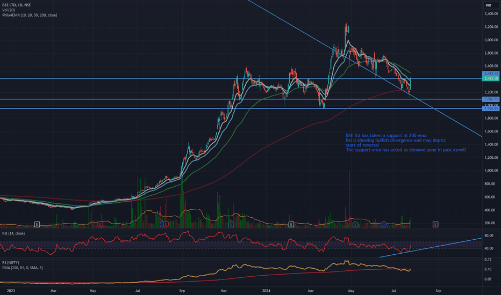
Task: Click the red earnings E marker near May 2023
Action: coord(100,225)
